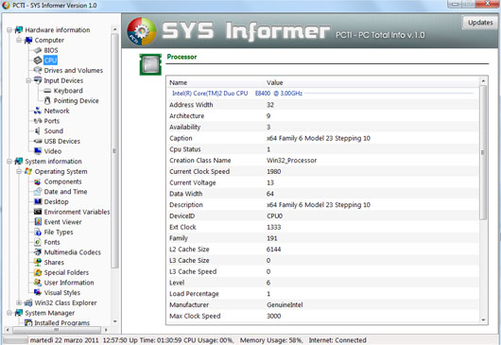Collapse the System information node
Screen dimensions: 501x345
pos(9,162)
